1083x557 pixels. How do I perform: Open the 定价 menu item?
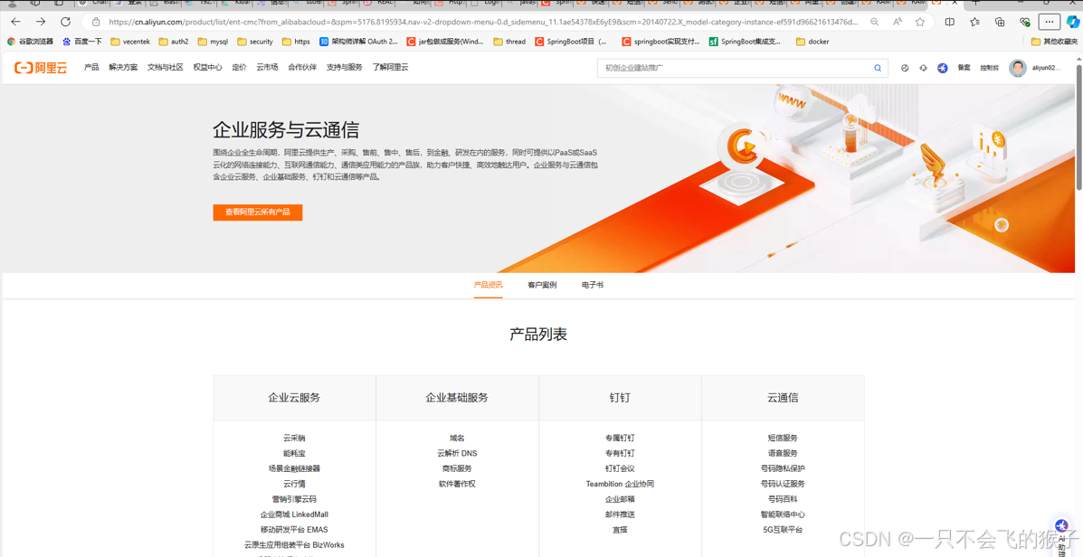point(239,68)
